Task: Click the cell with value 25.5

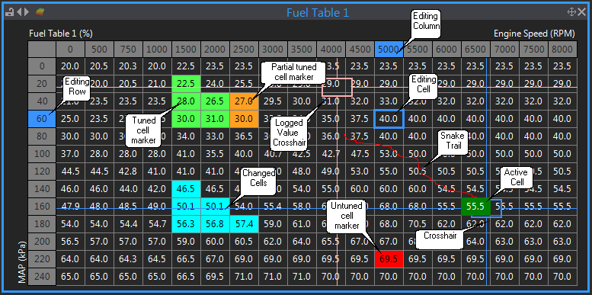Action: pos(244,84)
